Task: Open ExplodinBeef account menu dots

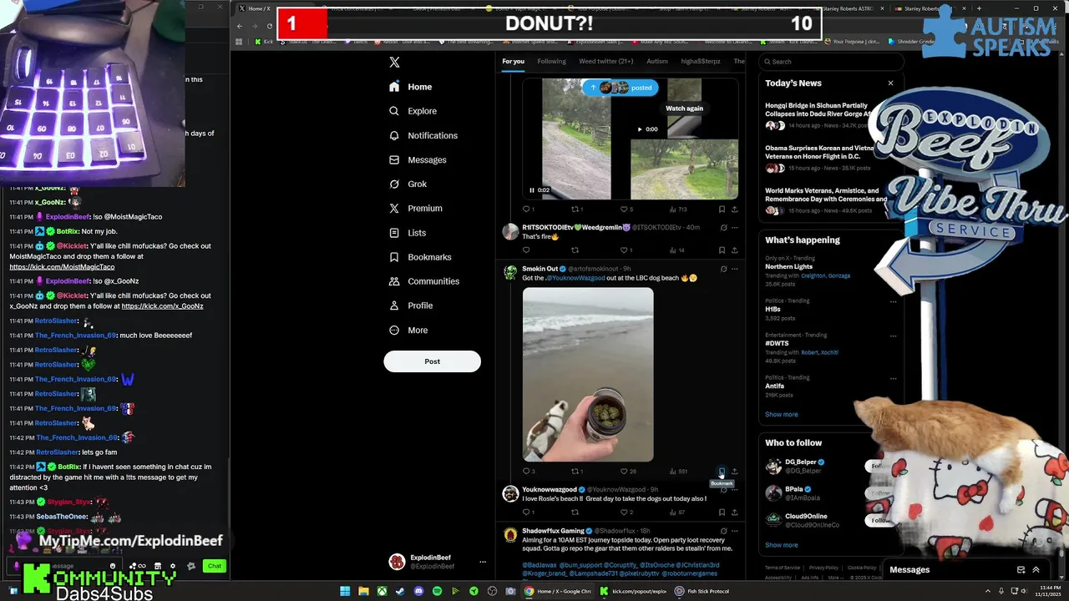Action: (x=482, y=562)
